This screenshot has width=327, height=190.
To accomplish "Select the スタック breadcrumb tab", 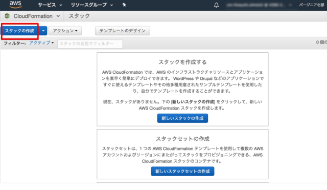I will pyautogui.click(x=79, y=16).
